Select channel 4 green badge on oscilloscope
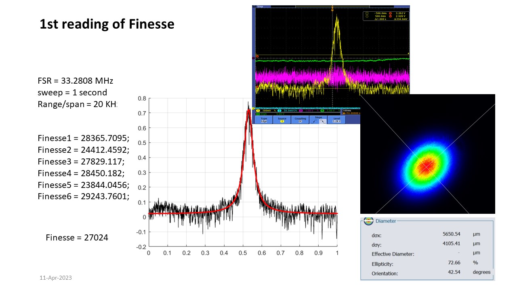 click(x=323, y=110)
